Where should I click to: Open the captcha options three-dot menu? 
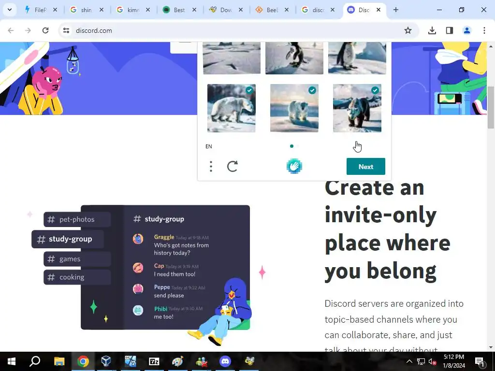coord(211,166)
